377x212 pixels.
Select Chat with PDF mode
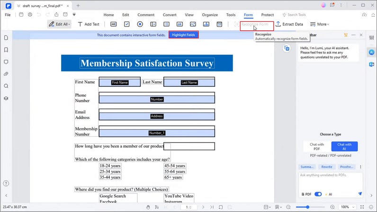point(317,146)
